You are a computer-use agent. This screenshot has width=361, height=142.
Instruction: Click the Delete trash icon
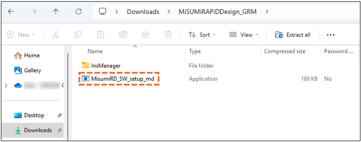click(x=168, y=34)
